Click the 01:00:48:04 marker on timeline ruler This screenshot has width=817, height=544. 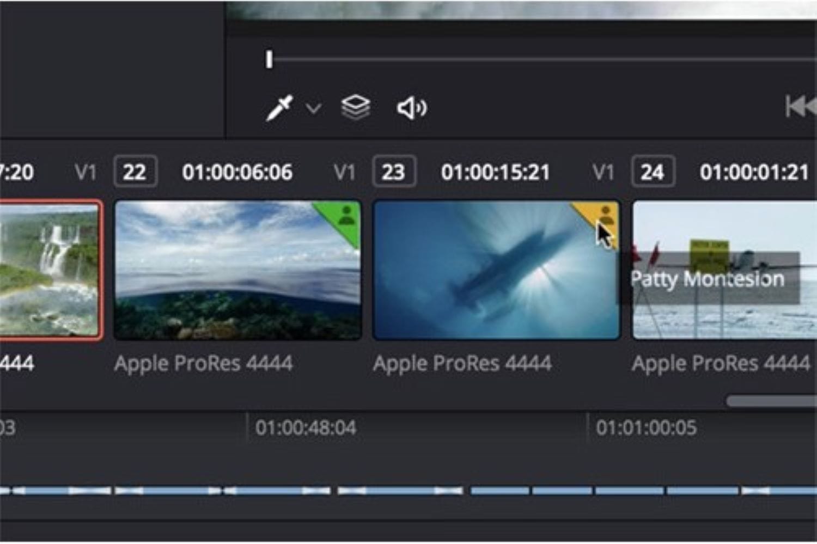306,428
